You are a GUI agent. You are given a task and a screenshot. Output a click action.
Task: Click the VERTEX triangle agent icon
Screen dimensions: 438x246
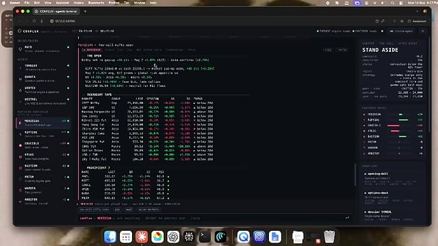tap(20, 90)
